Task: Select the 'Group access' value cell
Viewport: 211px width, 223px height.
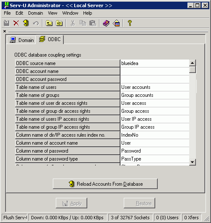Action: pos(155,111)
